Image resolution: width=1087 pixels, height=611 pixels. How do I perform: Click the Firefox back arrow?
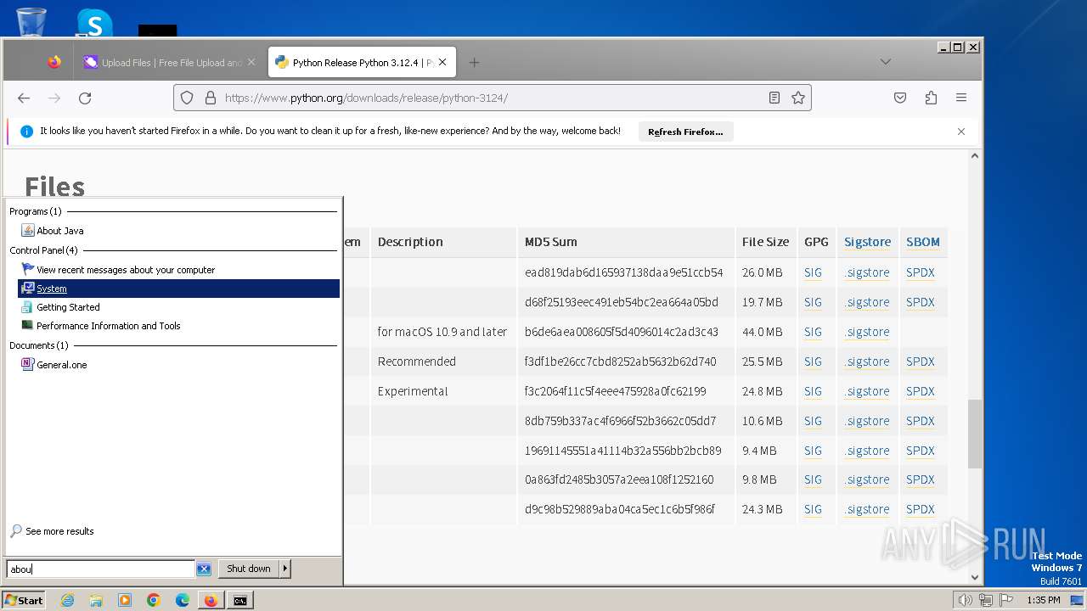point(24,98)
